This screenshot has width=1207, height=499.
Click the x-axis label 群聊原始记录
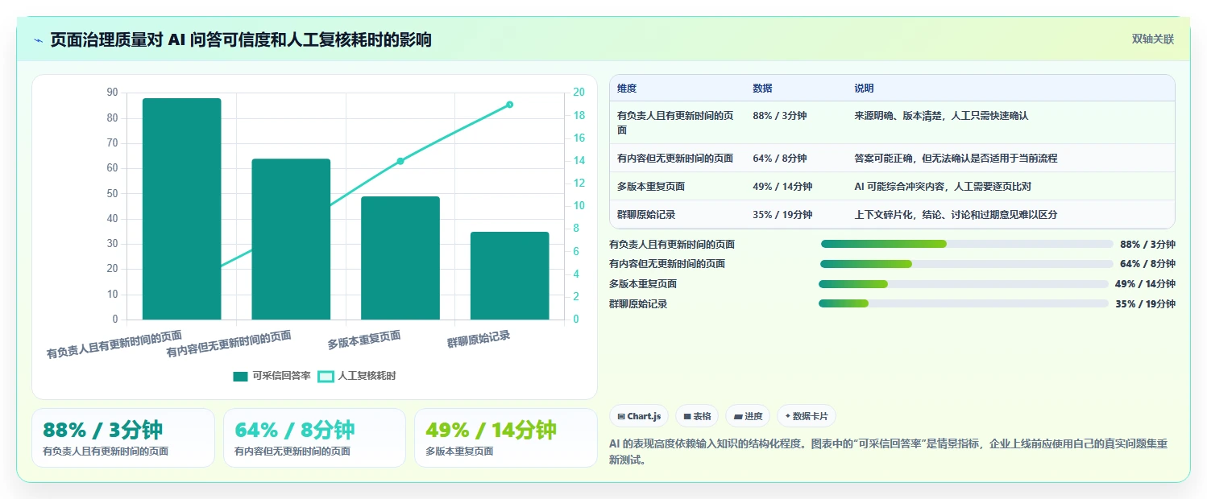tap(479, 340)
